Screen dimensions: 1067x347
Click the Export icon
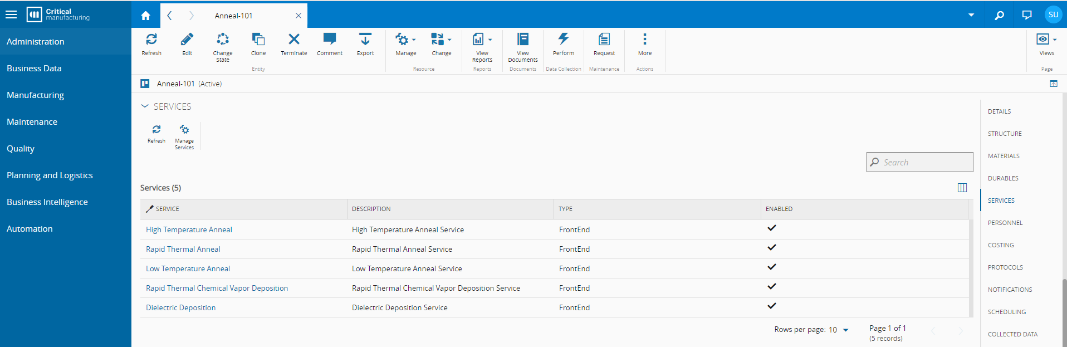(x=365, y=40)
